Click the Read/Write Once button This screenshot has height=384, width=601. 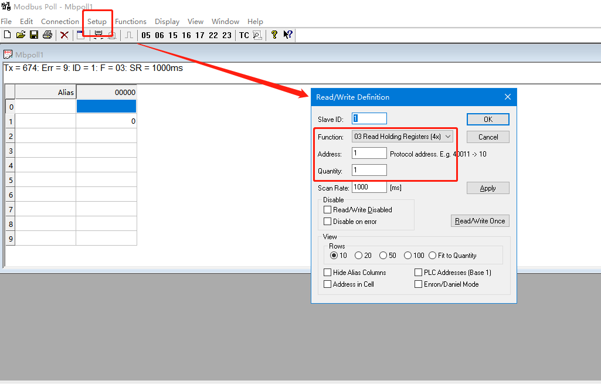click(480, 221)
